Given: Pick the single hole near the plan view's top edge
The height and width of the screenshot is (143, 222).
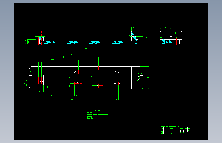Looking at the screenshot, I should (x=98, y=68).
